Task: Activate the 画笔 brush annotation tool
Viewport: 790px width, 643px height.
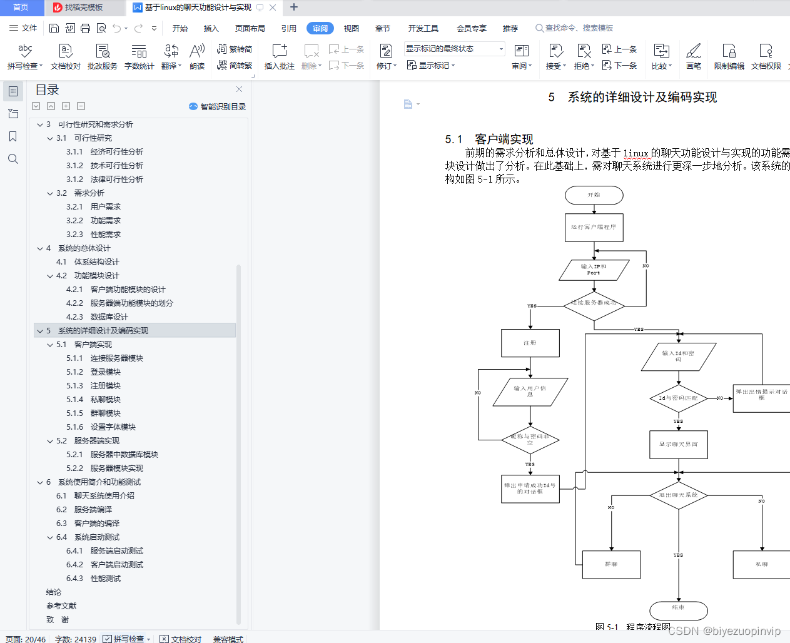Action: [694, 56]
